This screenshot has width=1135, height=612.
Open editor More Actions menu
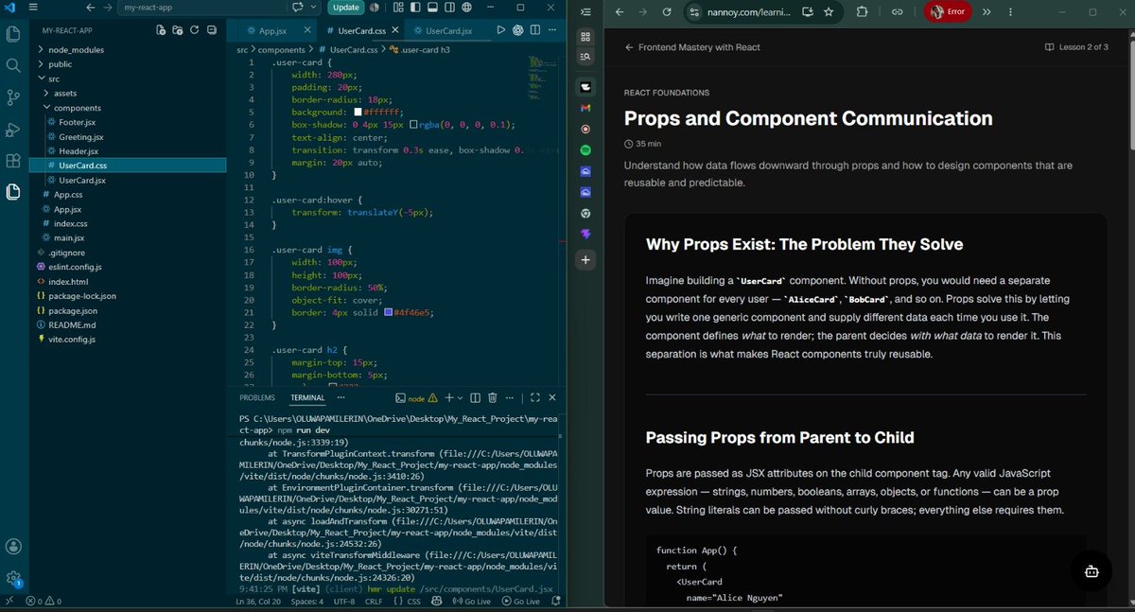click(x=550, y=30)
